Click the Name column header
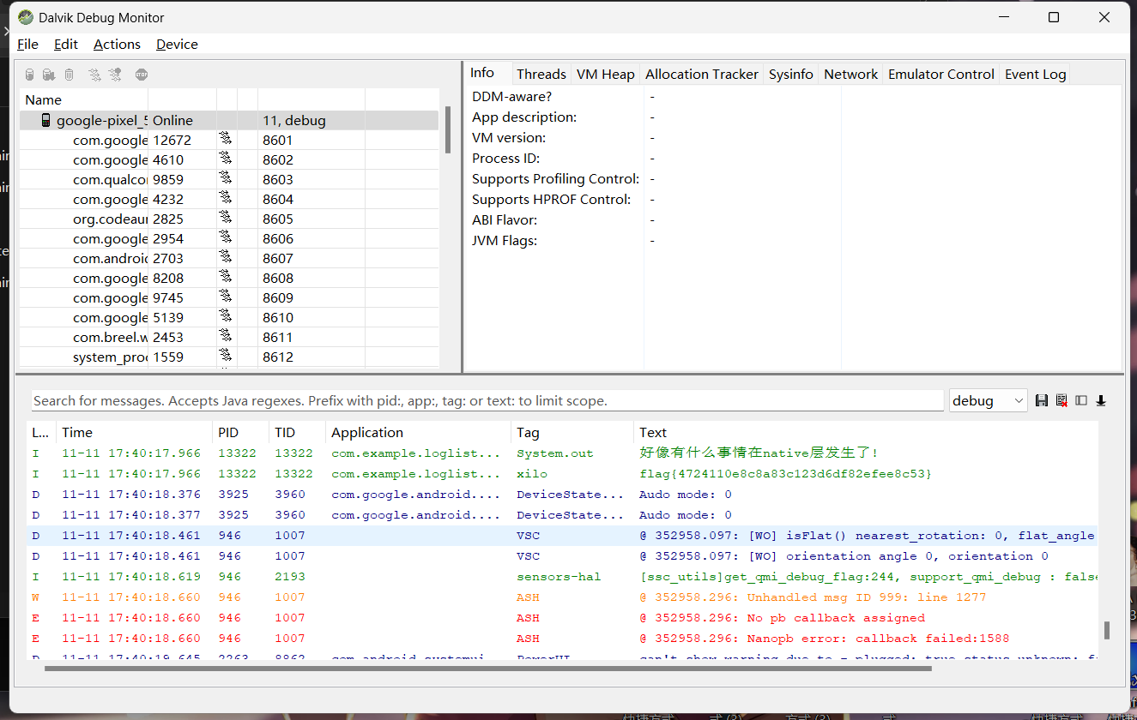 [x=84, y=99]
